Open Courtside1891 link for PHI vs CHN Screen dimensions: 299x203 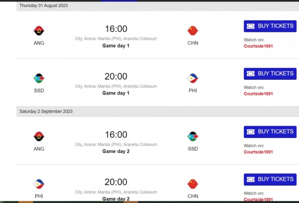[258, 199]
